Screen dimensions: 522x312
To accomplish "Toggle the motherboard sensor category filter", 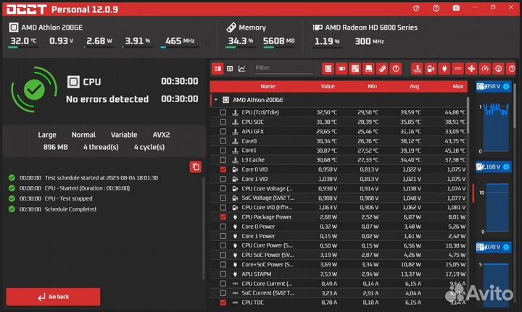I will [355, 69].
